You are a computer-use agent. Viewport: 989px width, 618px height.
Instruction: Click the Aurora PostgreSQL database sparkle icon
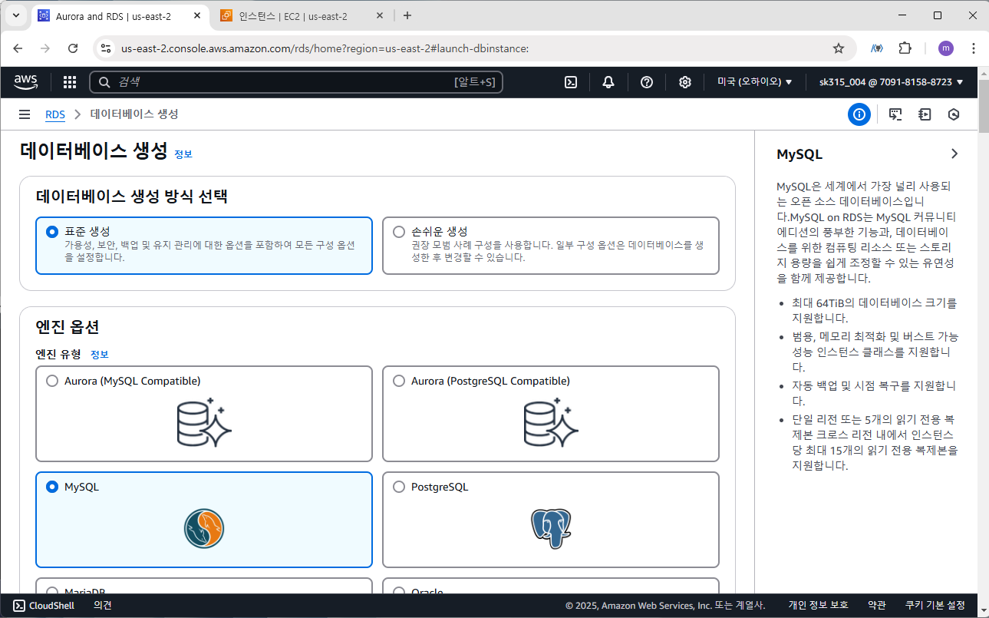pos(551,422)
